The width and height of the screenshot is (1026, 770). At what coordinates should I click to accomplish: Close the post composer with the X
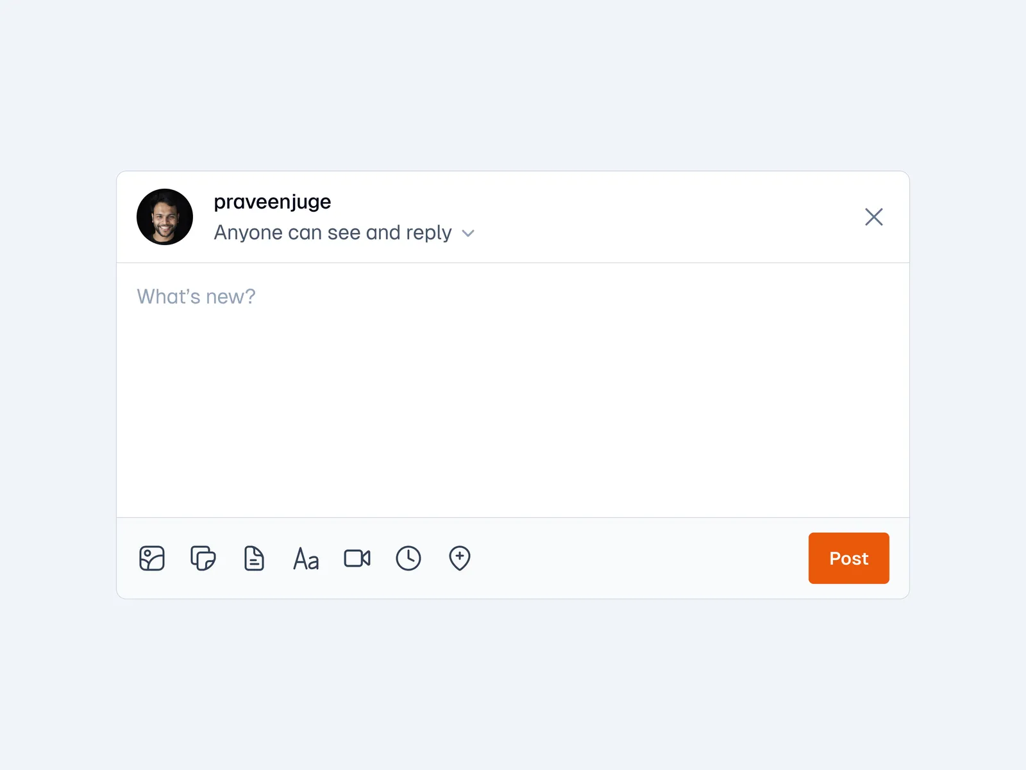pyautogui.click(x=873, y=217)
